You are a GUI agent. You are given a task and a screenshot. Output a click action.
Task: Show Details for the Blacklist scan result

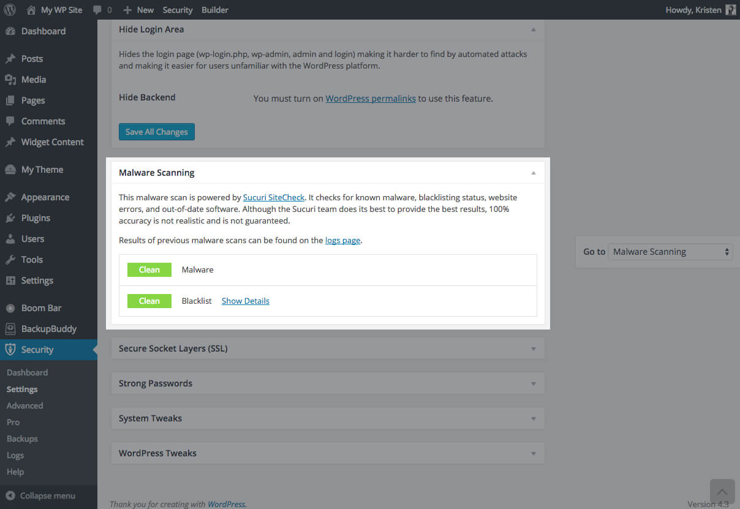point(245,301)
